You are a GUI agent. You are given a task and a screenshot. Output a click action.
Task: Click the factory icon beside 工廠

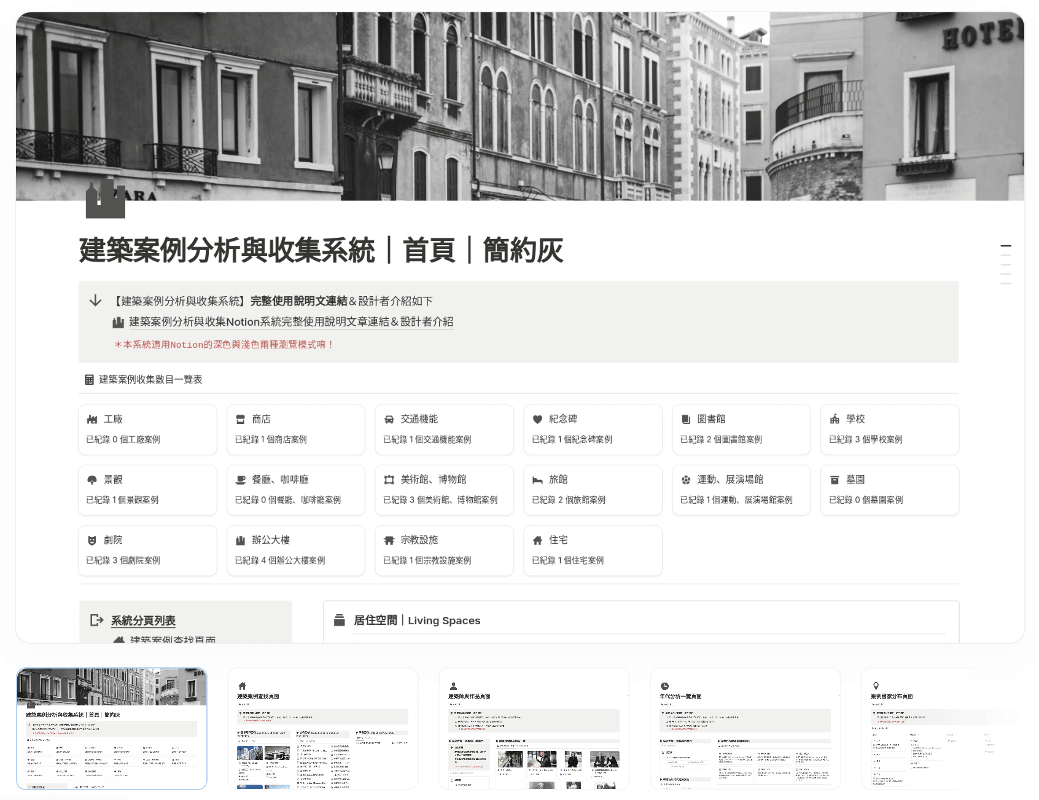pyautogui.click(x=92, y=420)
